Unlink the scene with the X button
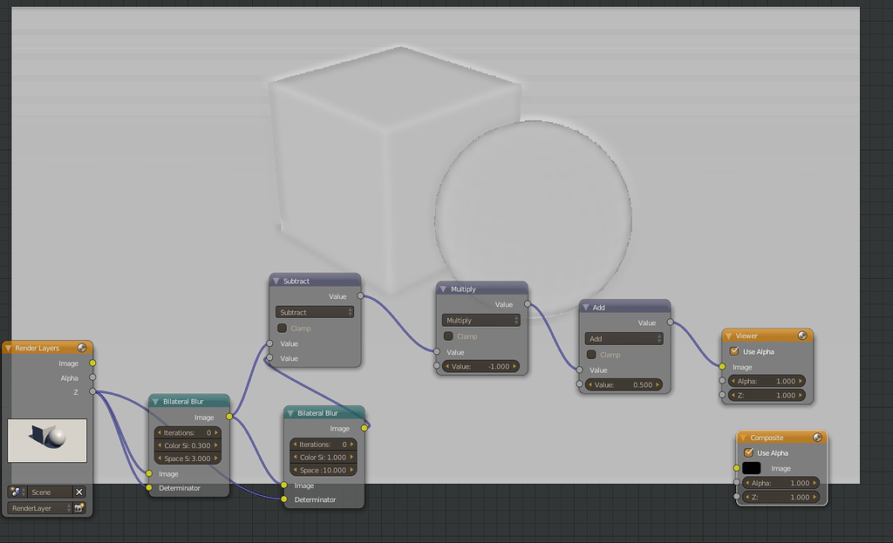 [x=79, y=492]
